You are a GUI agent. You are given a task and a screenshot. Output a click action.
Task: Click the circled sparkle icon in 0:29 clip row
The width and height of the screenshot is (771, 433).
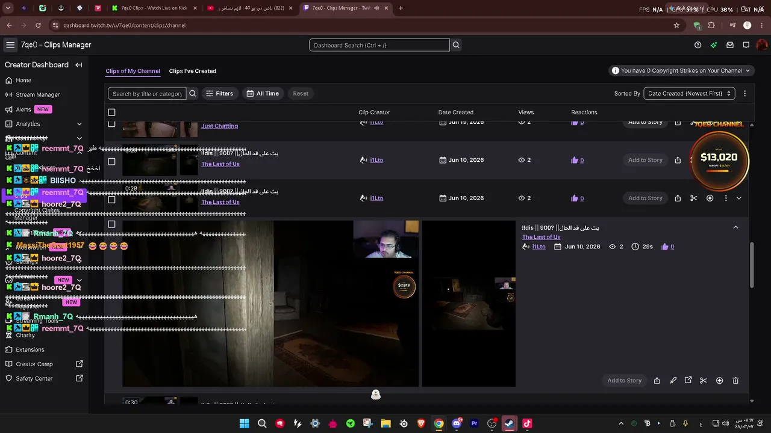tap(710, 198)
